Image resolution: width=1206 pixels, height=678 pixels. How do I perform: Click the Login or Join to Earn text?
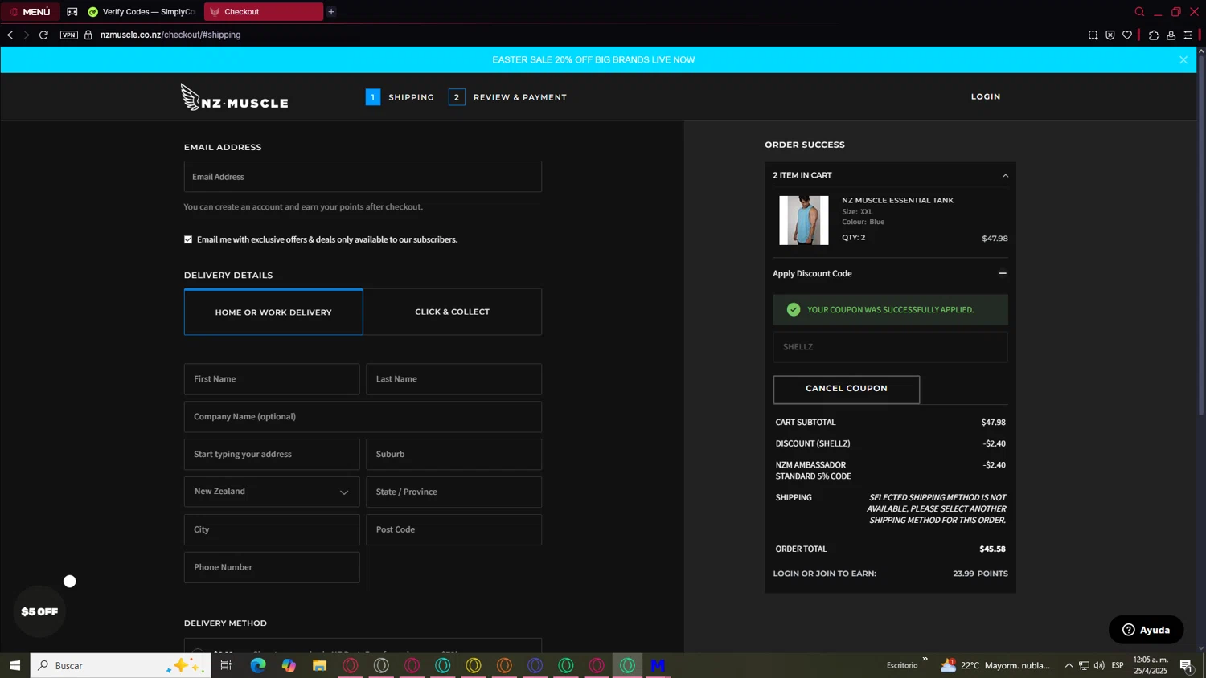point(824,574)
